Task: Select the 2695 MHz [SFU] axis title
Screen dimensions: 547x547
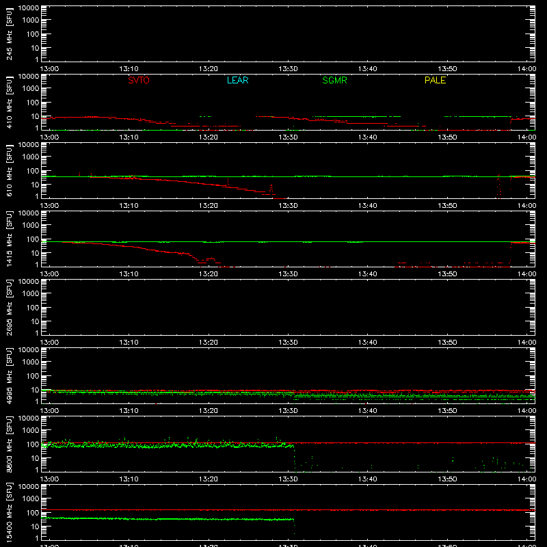Action: point(9,307)
